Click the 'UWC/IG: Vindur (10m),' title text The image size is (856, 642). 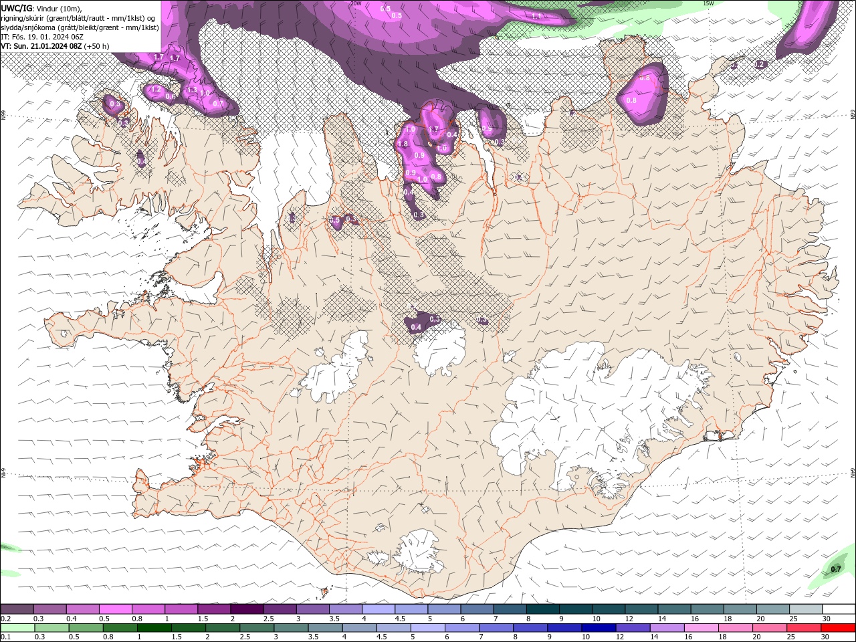41,8
